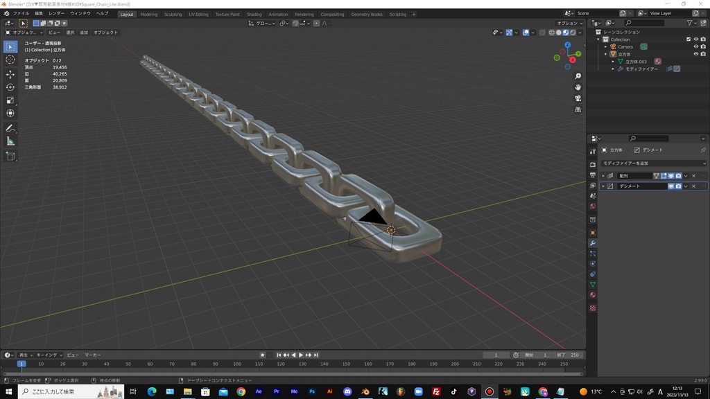Image resolution: width=710 pixels, height=399 pixels.
Task: Delete the 配列 modifier with its X button
Action: click(x=692, y=175)
